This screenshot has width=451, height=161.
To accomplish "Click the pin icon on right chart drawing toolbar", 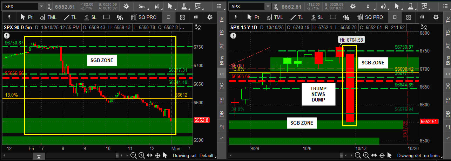I will click(235, 17).
